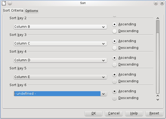Click the scroll-up arrow of the criteria list
Image resolution: width=166 pixels, height=119 pixels.
158,18
